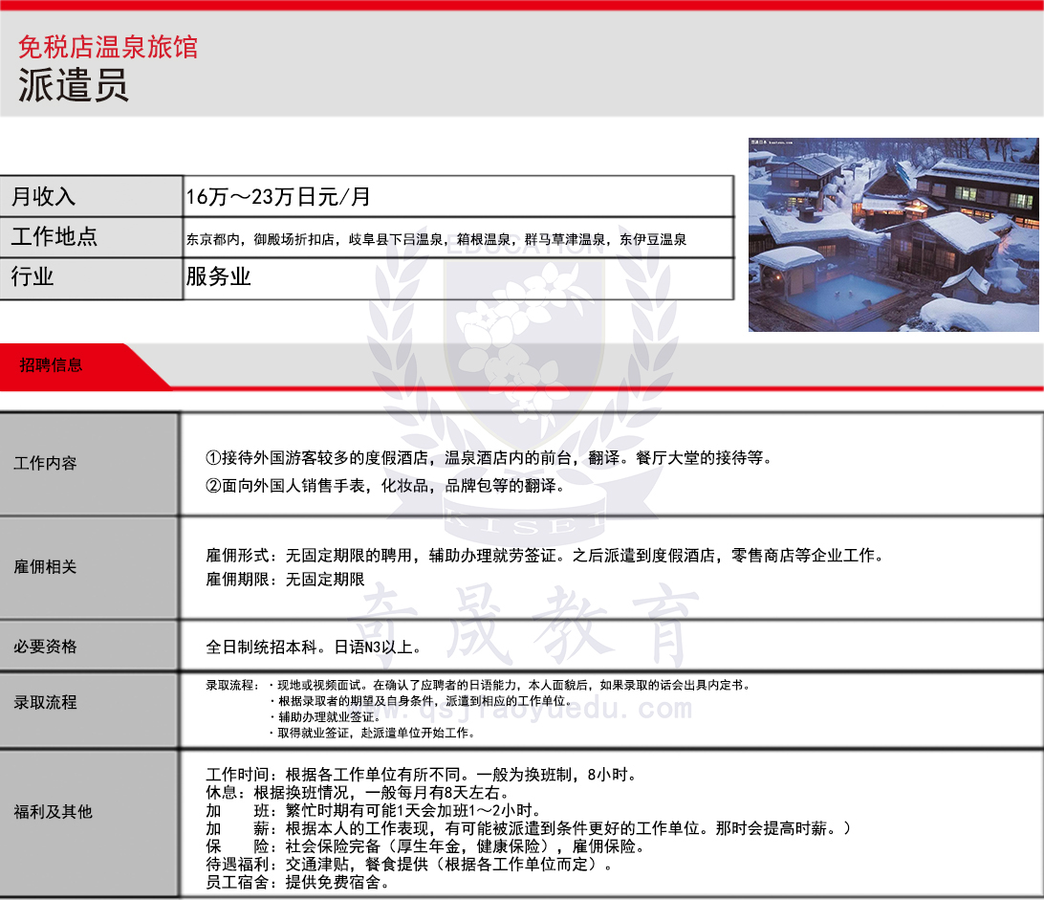Select the salary value 16万～23万日元/月

277,196
